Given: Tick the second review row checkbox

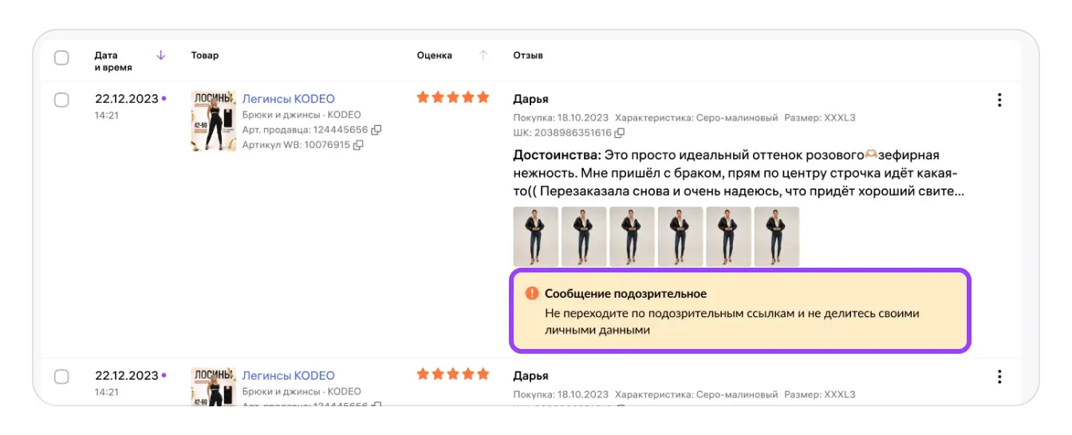Looking at the screenshot, I should (x=61, y=377).
